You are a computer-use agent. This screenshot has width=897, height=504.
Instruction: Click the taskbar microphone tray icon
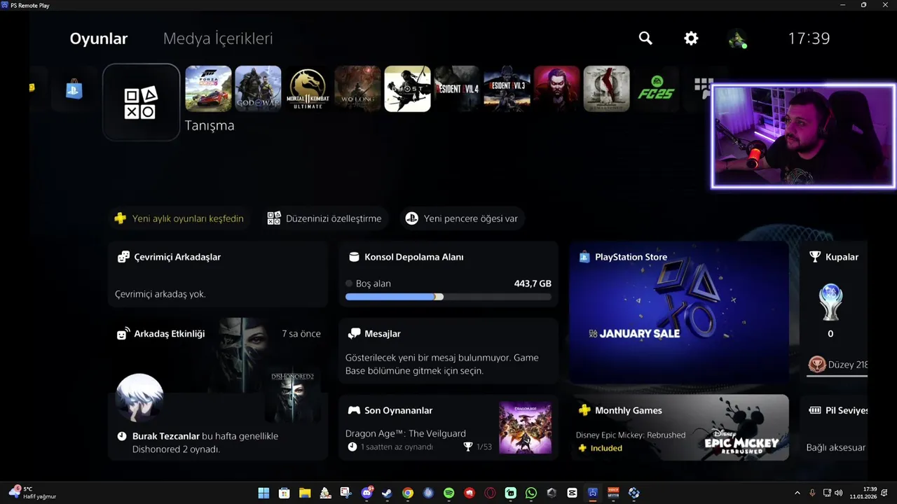click(x=812, y=493)
